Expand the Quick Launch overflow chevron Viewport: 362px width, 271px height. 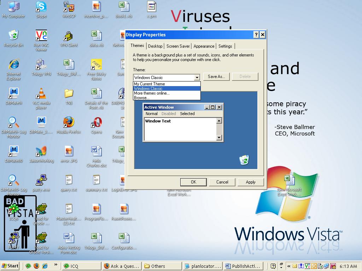[56, 265]
